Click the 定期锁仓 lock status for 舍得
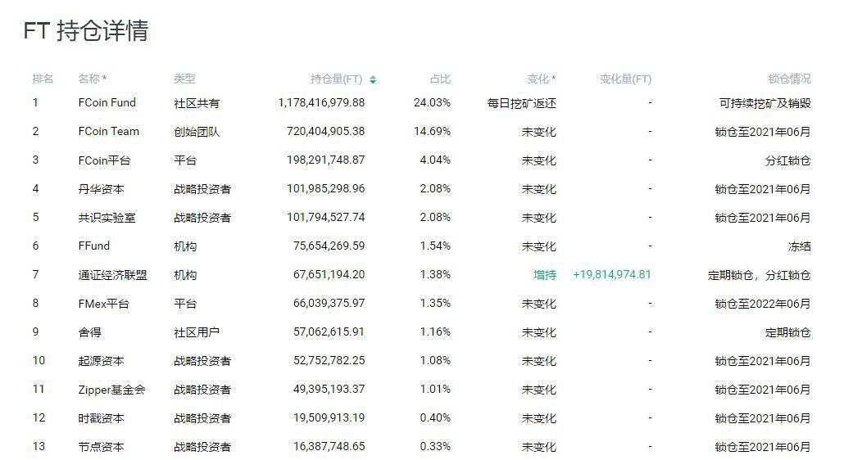The height and width of the screenshot is (460, 844). pyautogui.click(x=788, y=332)
